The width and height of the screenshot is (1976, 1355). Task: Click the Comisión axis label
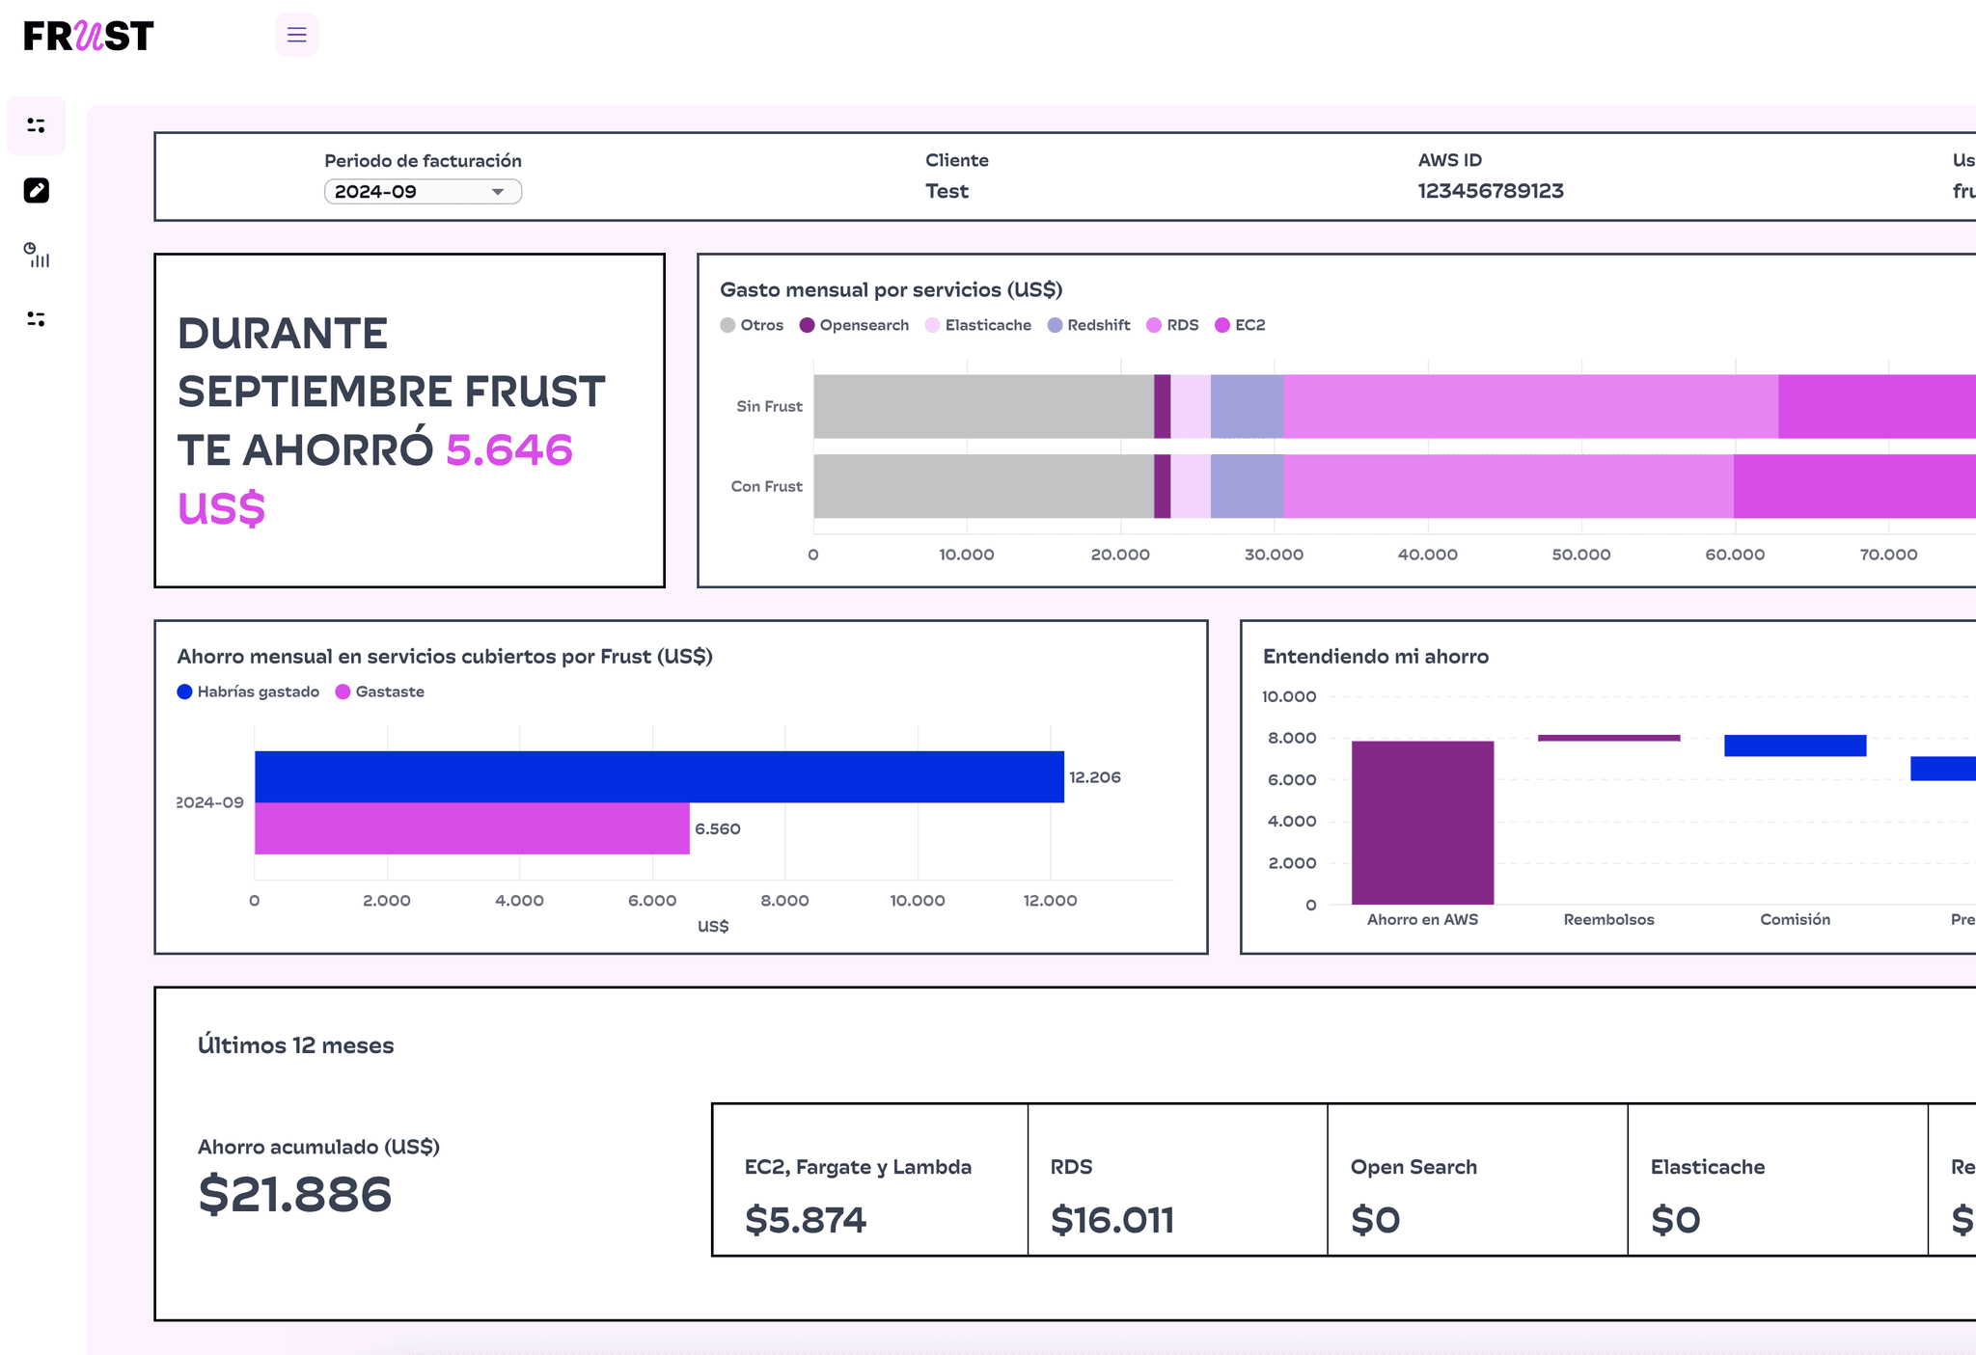coord(1795,919)
